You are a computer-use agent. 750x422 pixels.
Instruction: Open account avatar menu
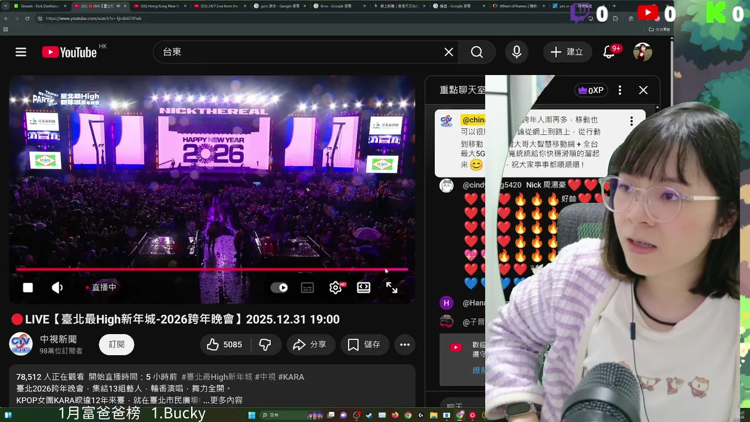coord(643,52)
